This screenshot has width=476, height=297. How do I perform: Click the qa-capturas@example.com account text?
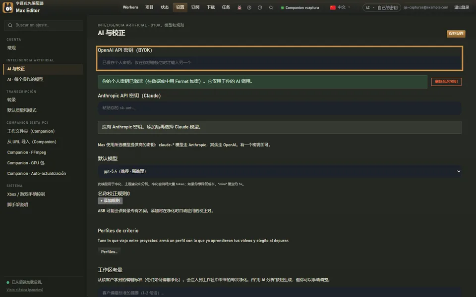tap(425, 7)
